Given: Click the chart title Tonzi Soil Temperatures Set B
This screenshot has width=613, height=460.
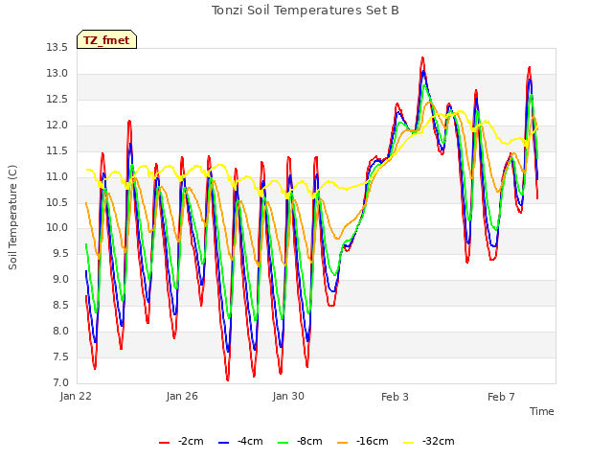Looking at the screenshot, I should tap(306, 11).
